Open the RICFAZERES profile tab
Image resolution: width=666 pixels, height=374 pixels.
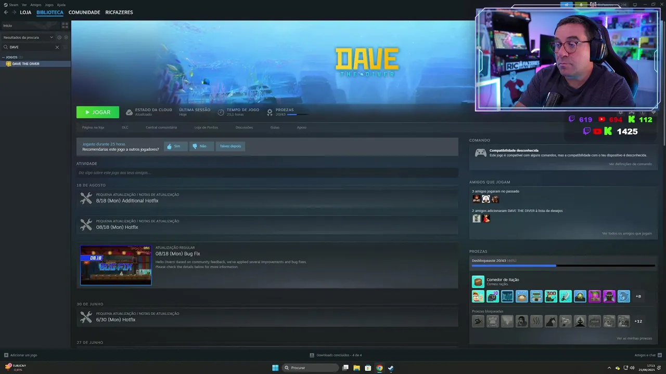click(119, 12)
